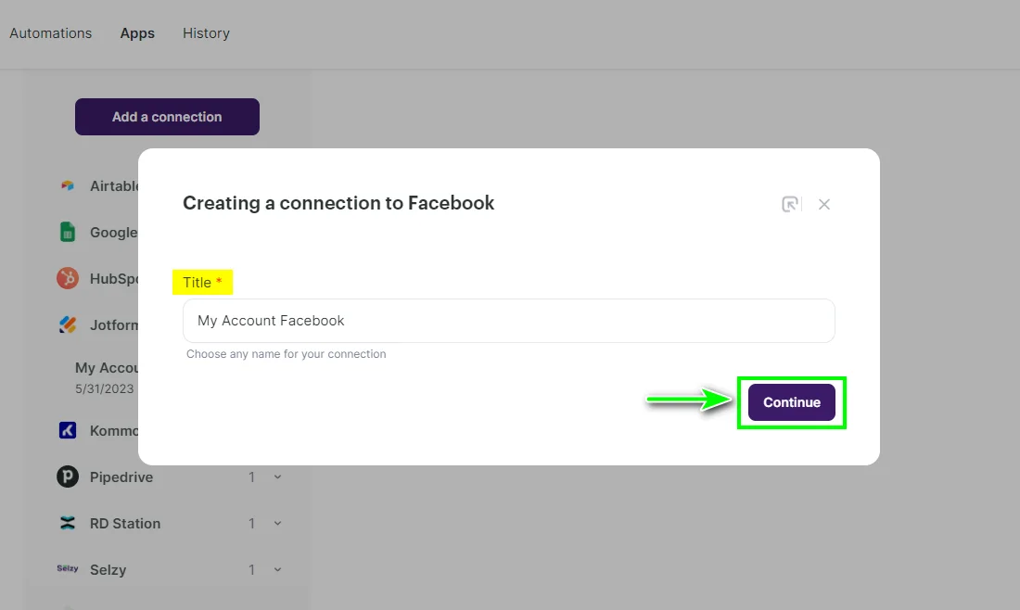Switch to the Apps tab
Screen dimensions: 1020x610
137,32
